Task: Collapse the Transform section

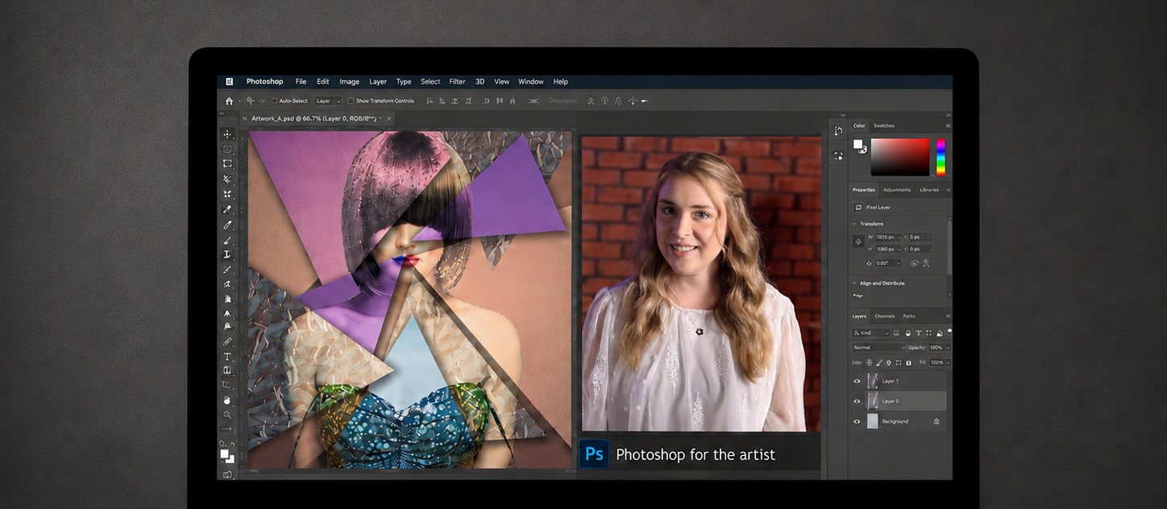Action: tap(854, 224)
